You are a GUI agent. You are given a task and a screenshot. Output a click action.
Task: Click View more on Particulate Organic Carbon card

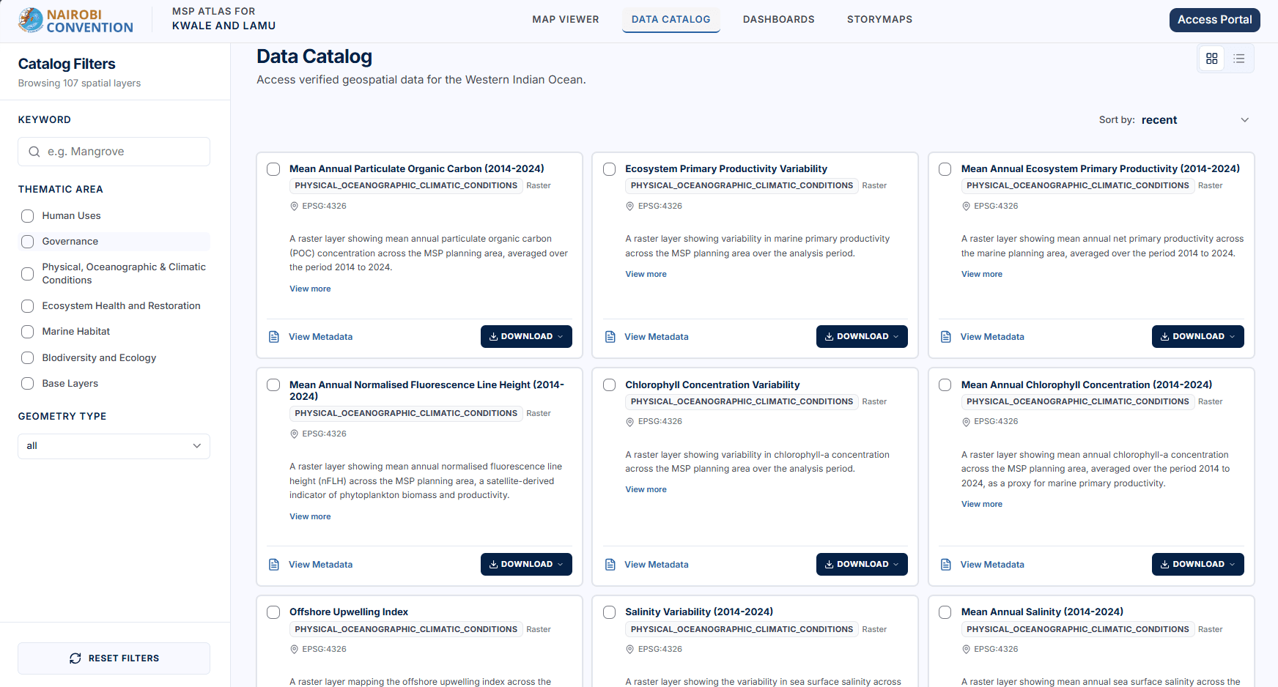(x=310, y=289)
